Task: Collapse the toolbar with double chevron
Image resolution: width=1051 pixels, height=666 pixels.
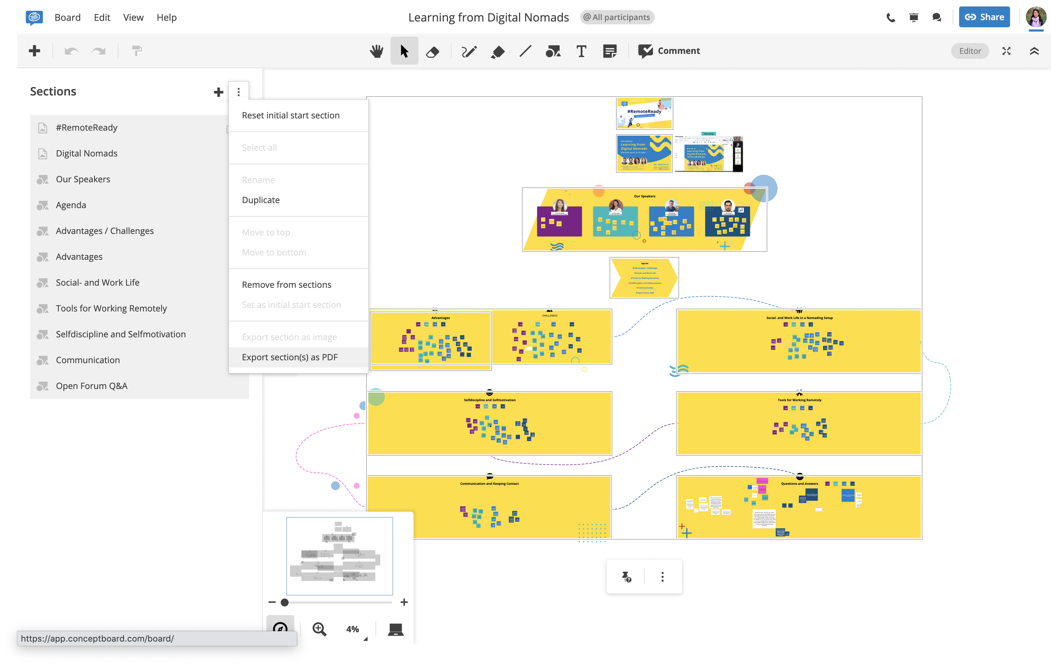Action: tap(1034, 51)
